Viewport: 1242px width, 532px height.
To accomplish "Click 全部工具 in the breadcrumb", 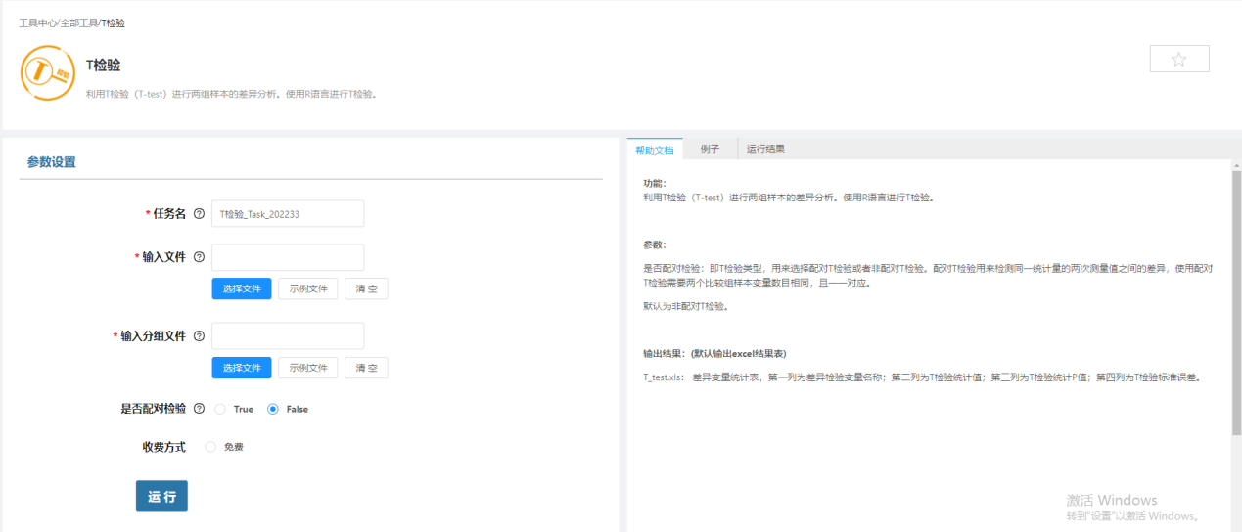I will (x=78, y=22).
